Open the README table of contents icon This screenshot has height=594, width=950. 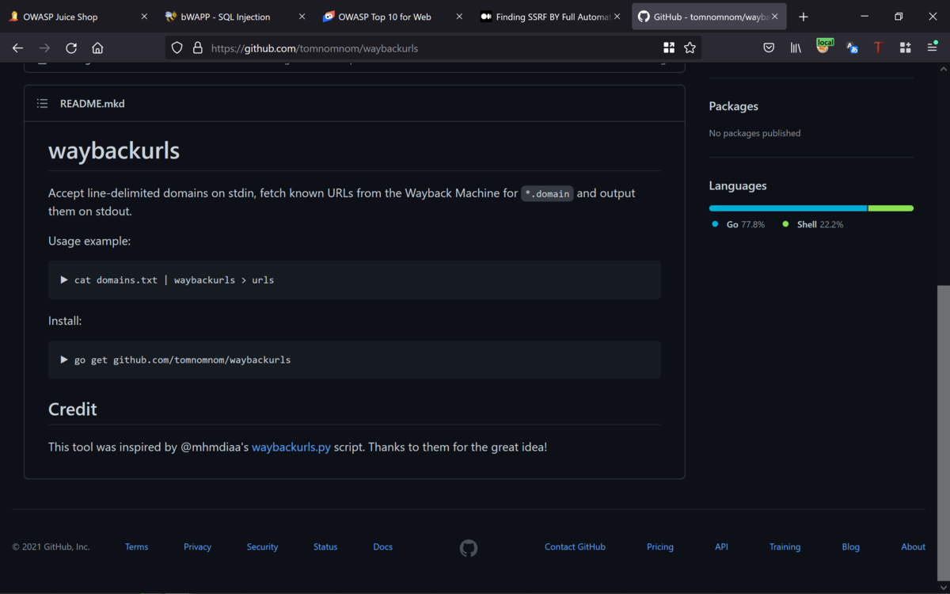(x=42, y=104)
